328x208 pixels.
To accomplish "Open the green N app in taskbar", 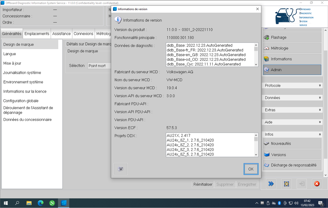I will coord(52,203).
